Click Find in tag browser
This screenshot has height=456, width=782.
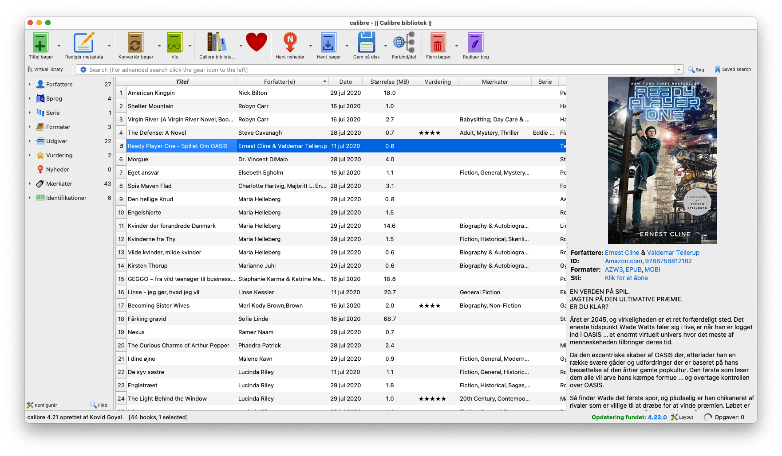point(99,405)
